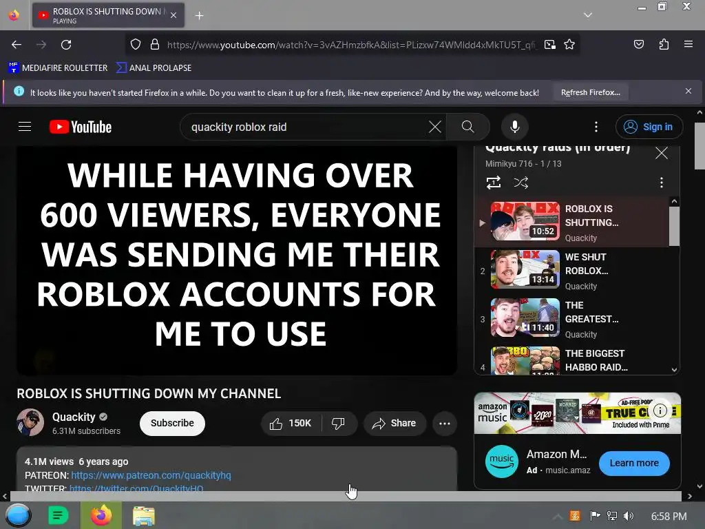705x529 pixels.
Task: Click the volume speaker tray icon
Action: click(x=629, y=516)
